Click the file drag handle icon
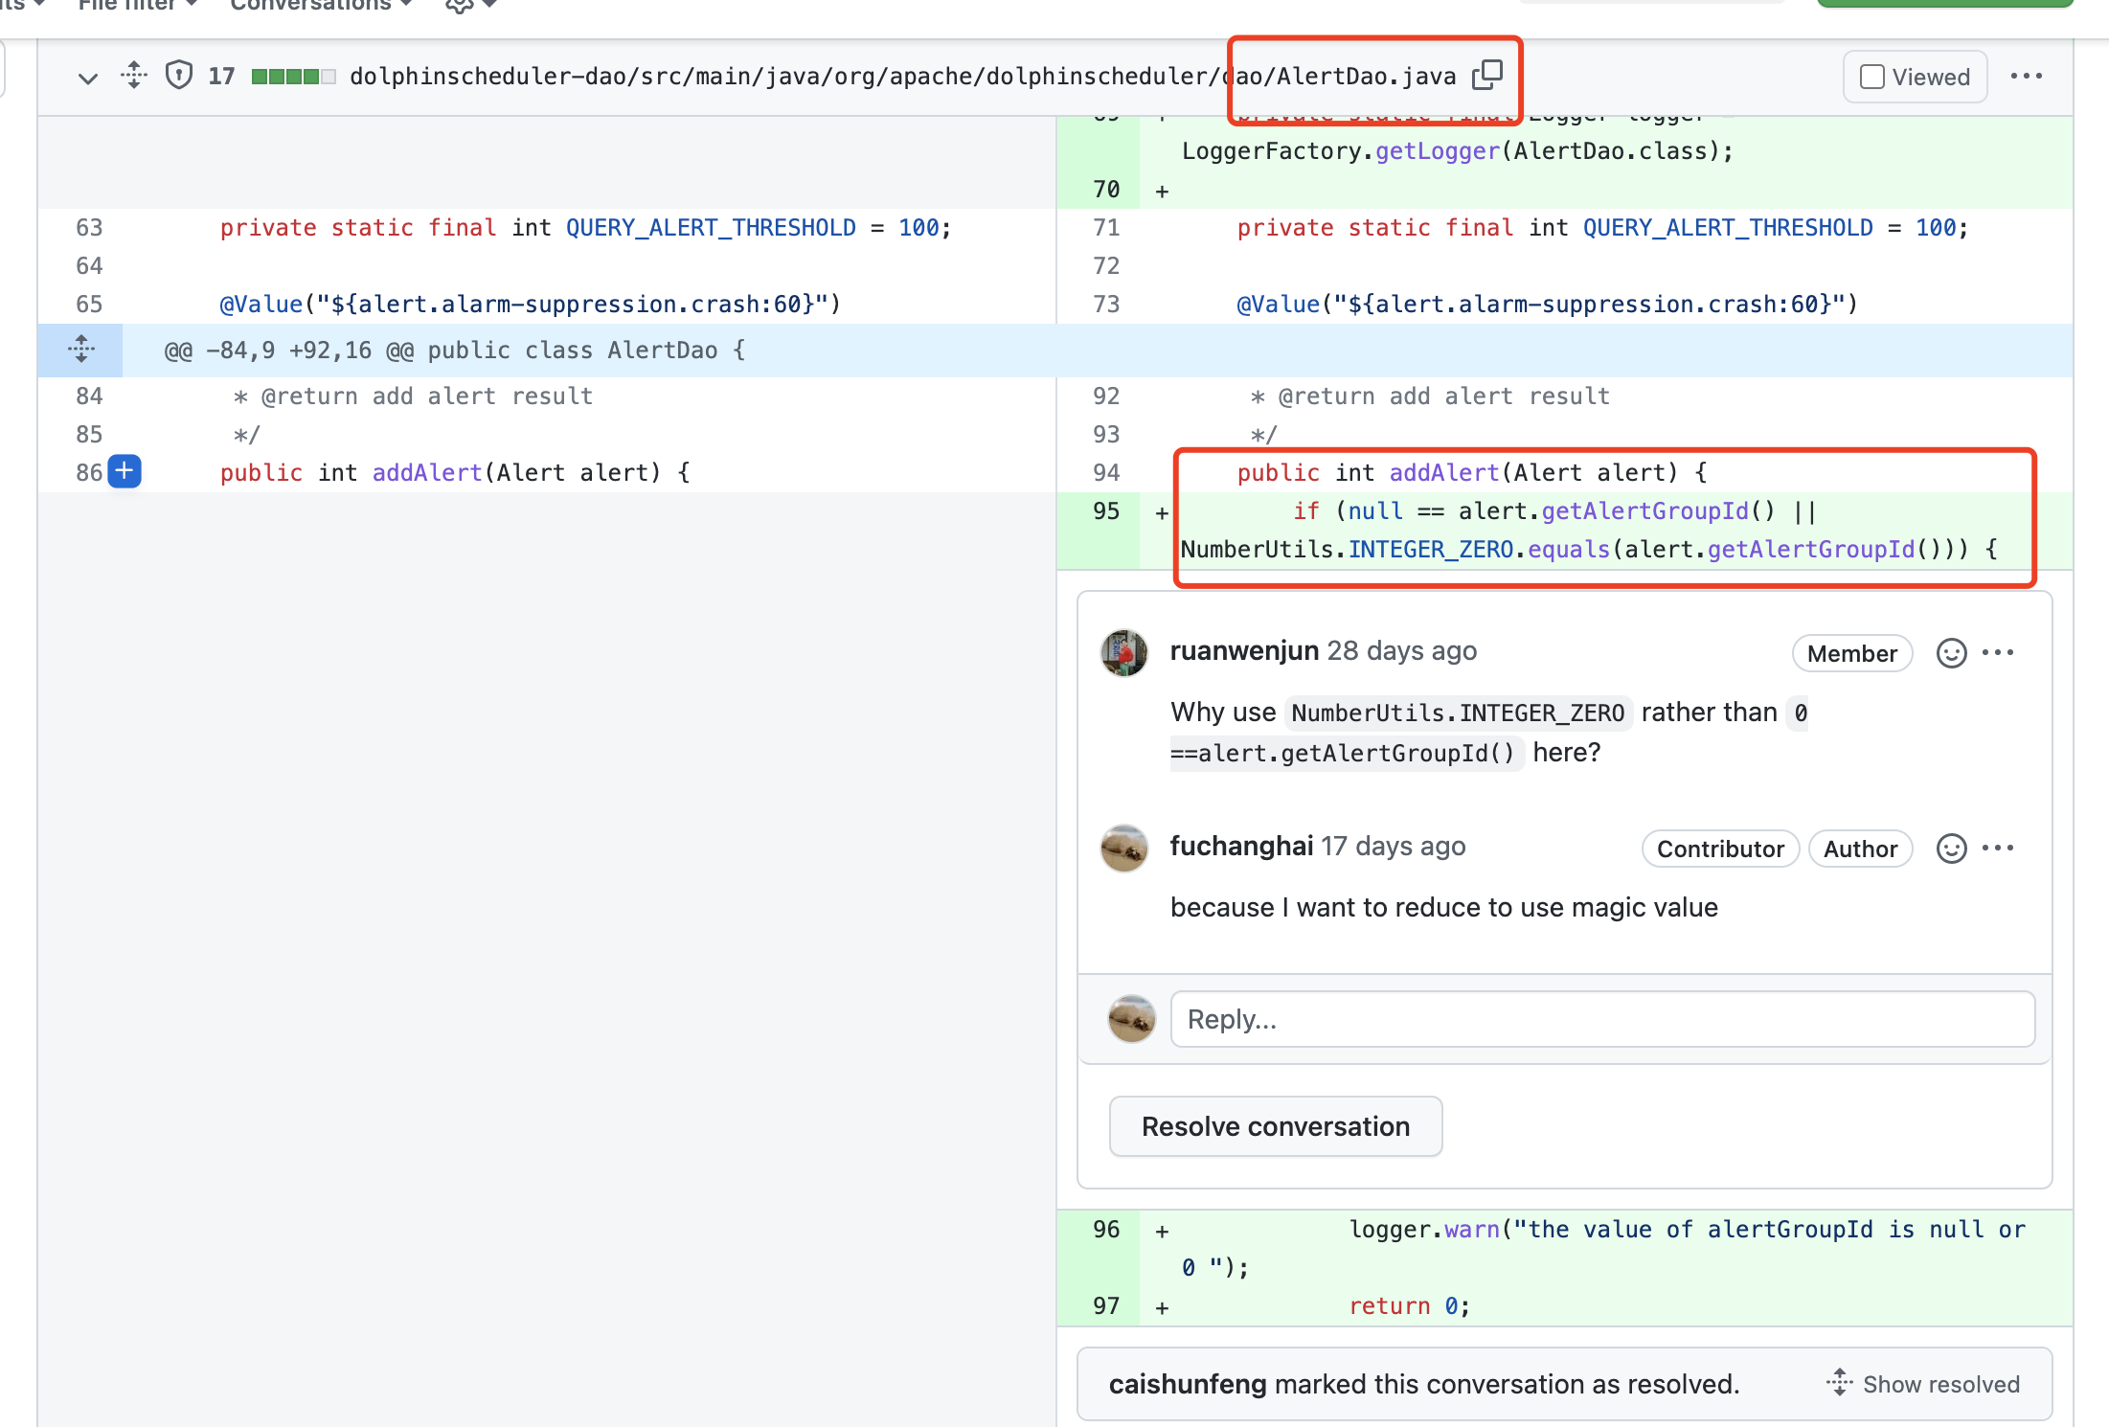Viewport: 2109px width, 1427px height. [x=133, y=76]
